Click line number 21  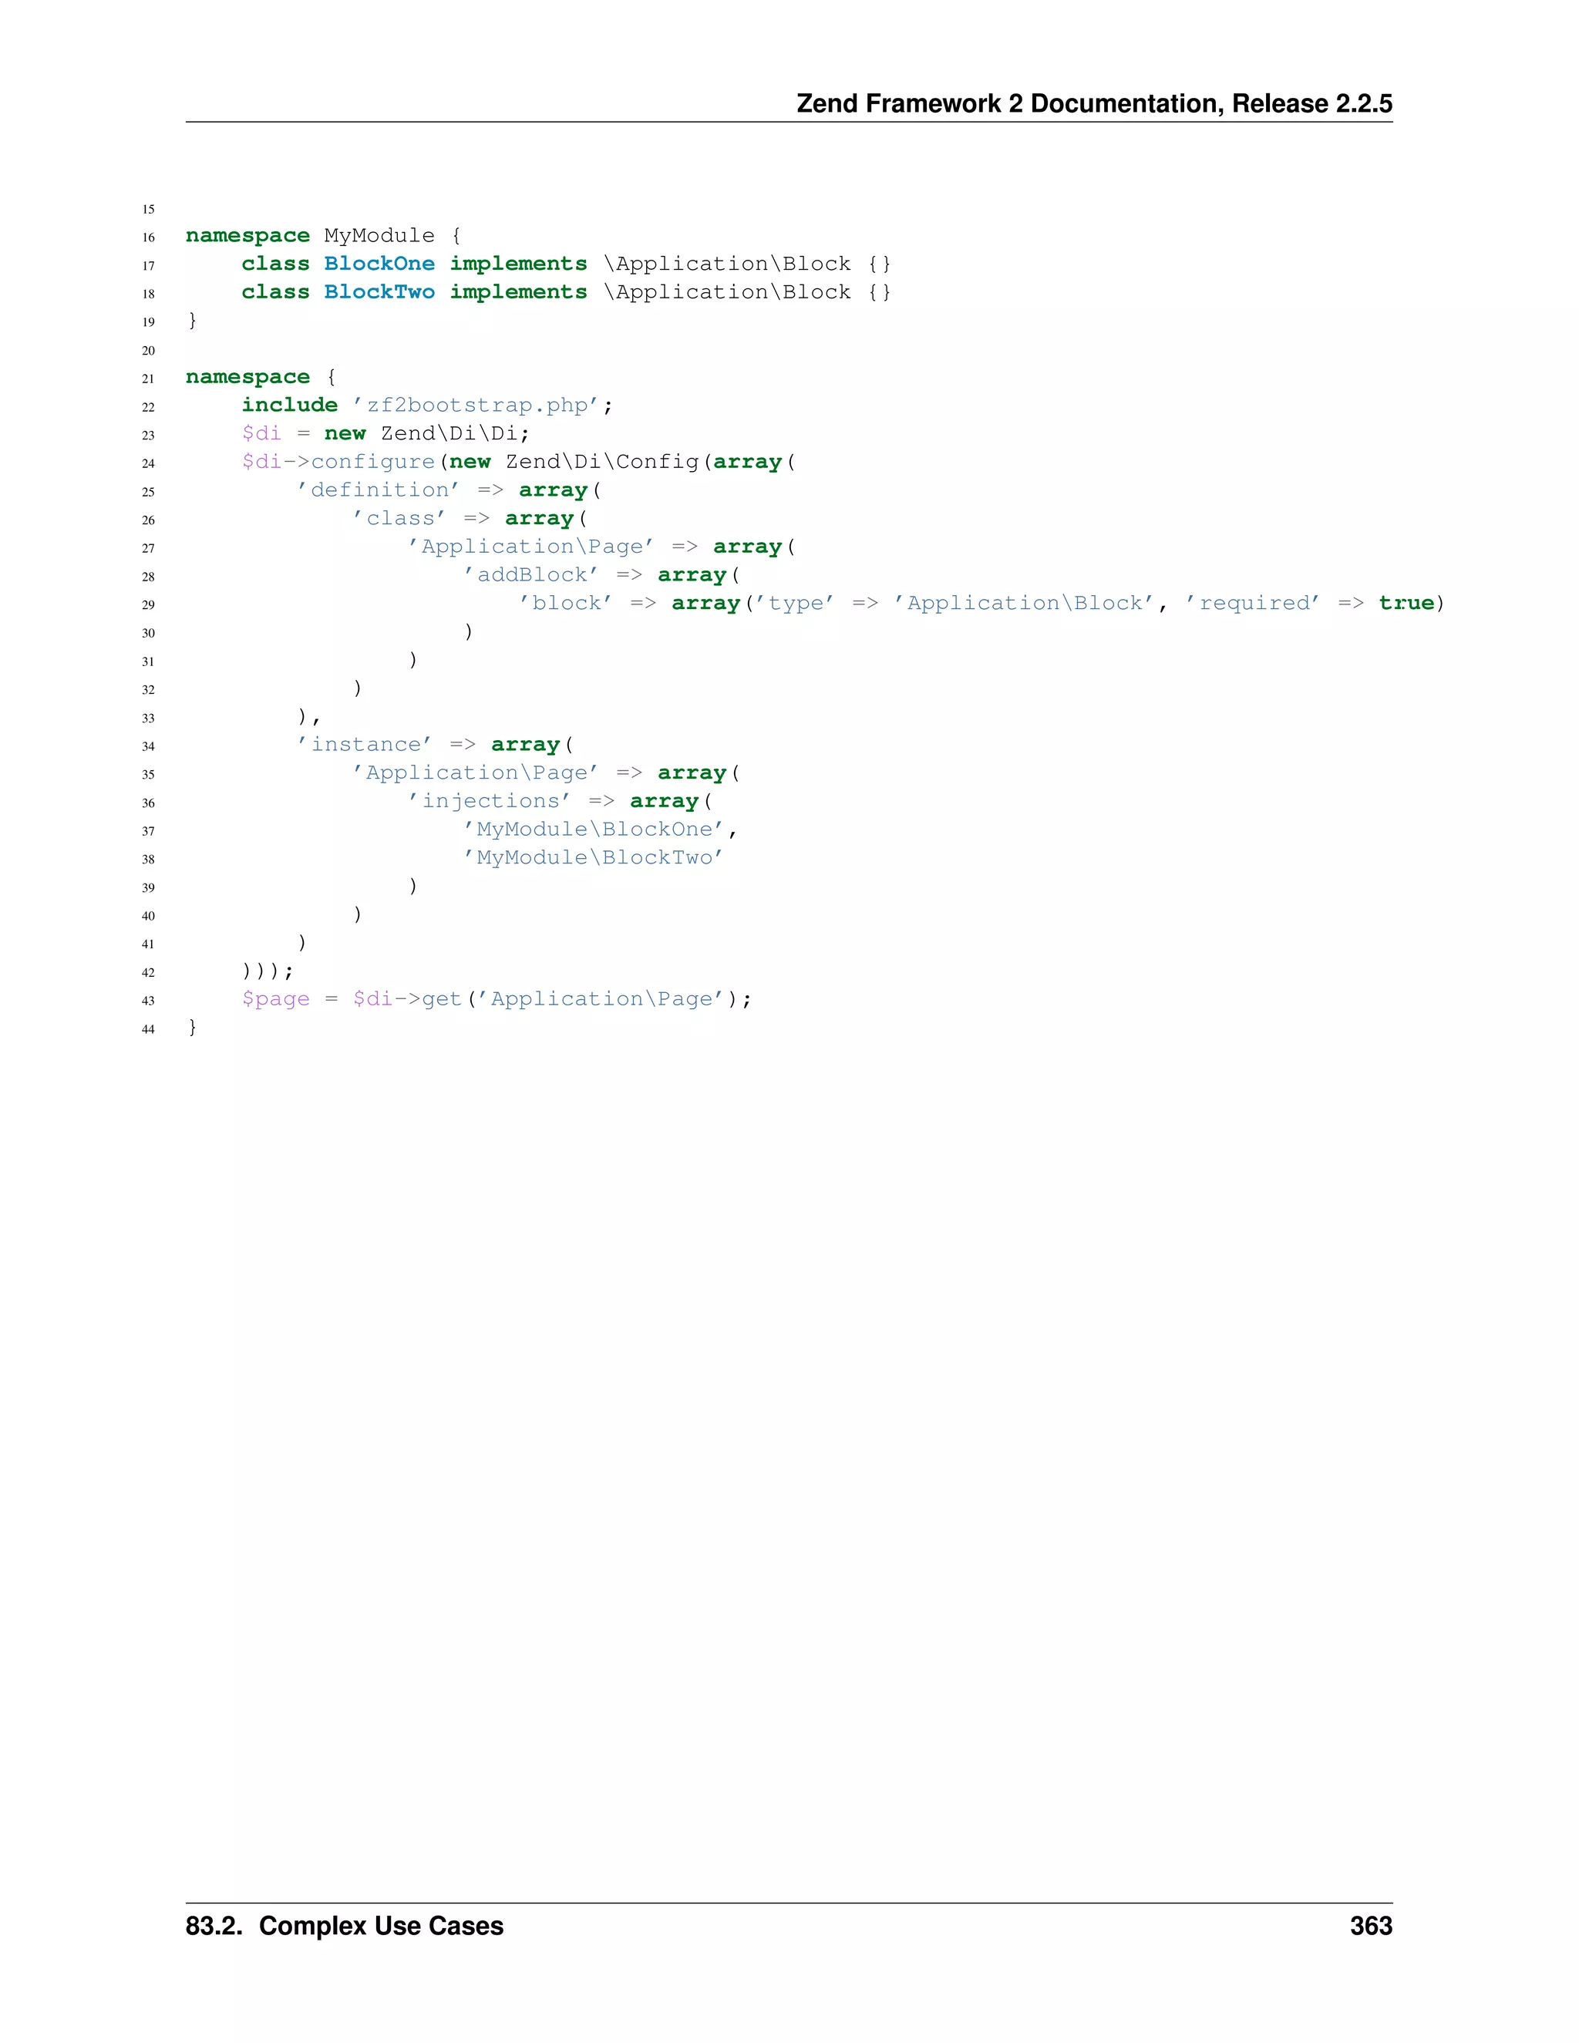148,379
